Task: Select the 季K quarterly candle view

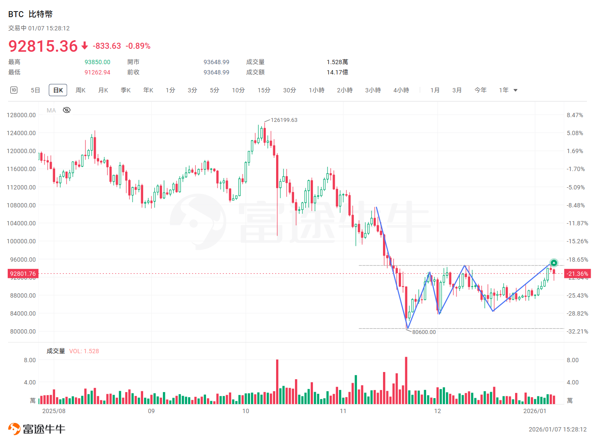Action: 126,90
